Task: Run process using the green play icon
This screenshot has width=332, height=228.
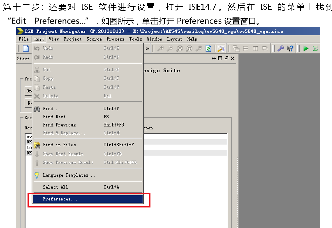Action: click(306, 48)
